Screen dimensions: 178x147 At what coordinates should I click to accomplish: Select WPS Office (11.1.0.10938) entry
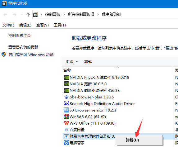click(x=93, y=123)
